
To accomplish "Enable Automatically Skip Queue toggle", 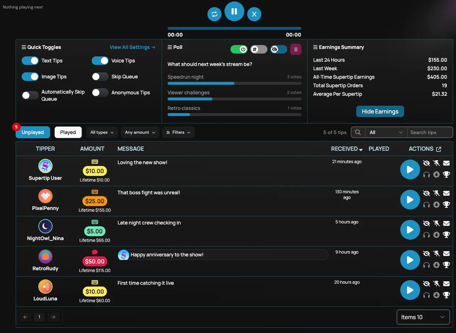I will (30, 95).
